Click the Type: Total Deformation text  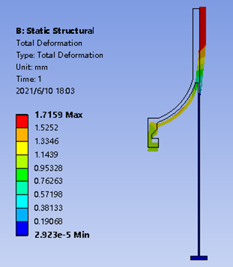click(60, 55)
